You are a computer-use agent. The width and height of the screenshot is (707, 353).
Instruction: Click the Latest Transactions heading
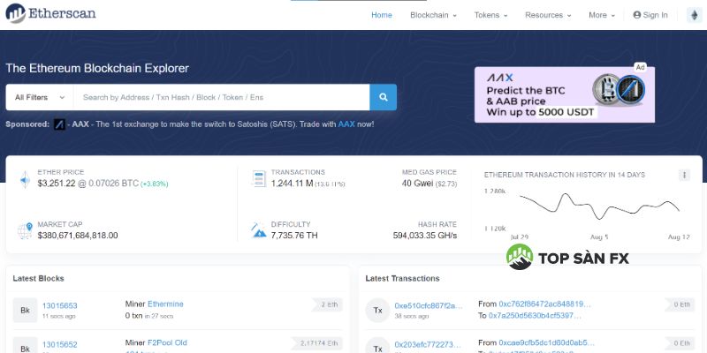tap(402, 278)
